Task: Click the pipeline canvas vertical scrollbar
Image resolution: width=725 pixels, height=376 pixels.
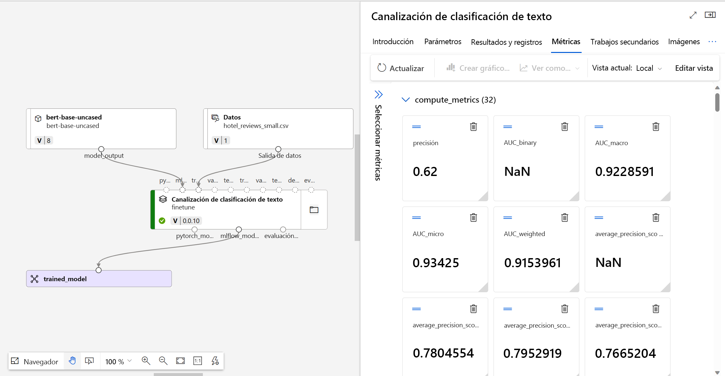Action: coord(357,187)
